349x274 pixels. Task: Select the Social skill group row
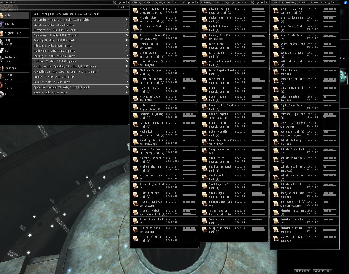click(80, 82)
